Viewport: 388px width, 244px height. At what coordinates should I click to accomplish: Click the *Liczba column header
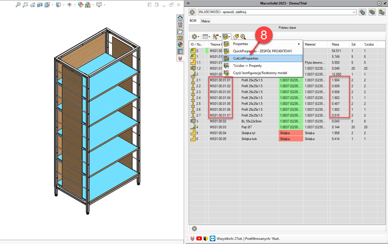tap(370, 44)
